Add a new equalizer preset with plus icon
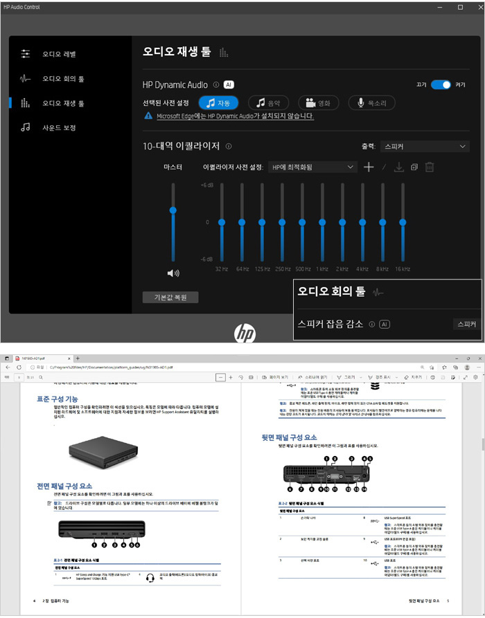 point(369,167)
